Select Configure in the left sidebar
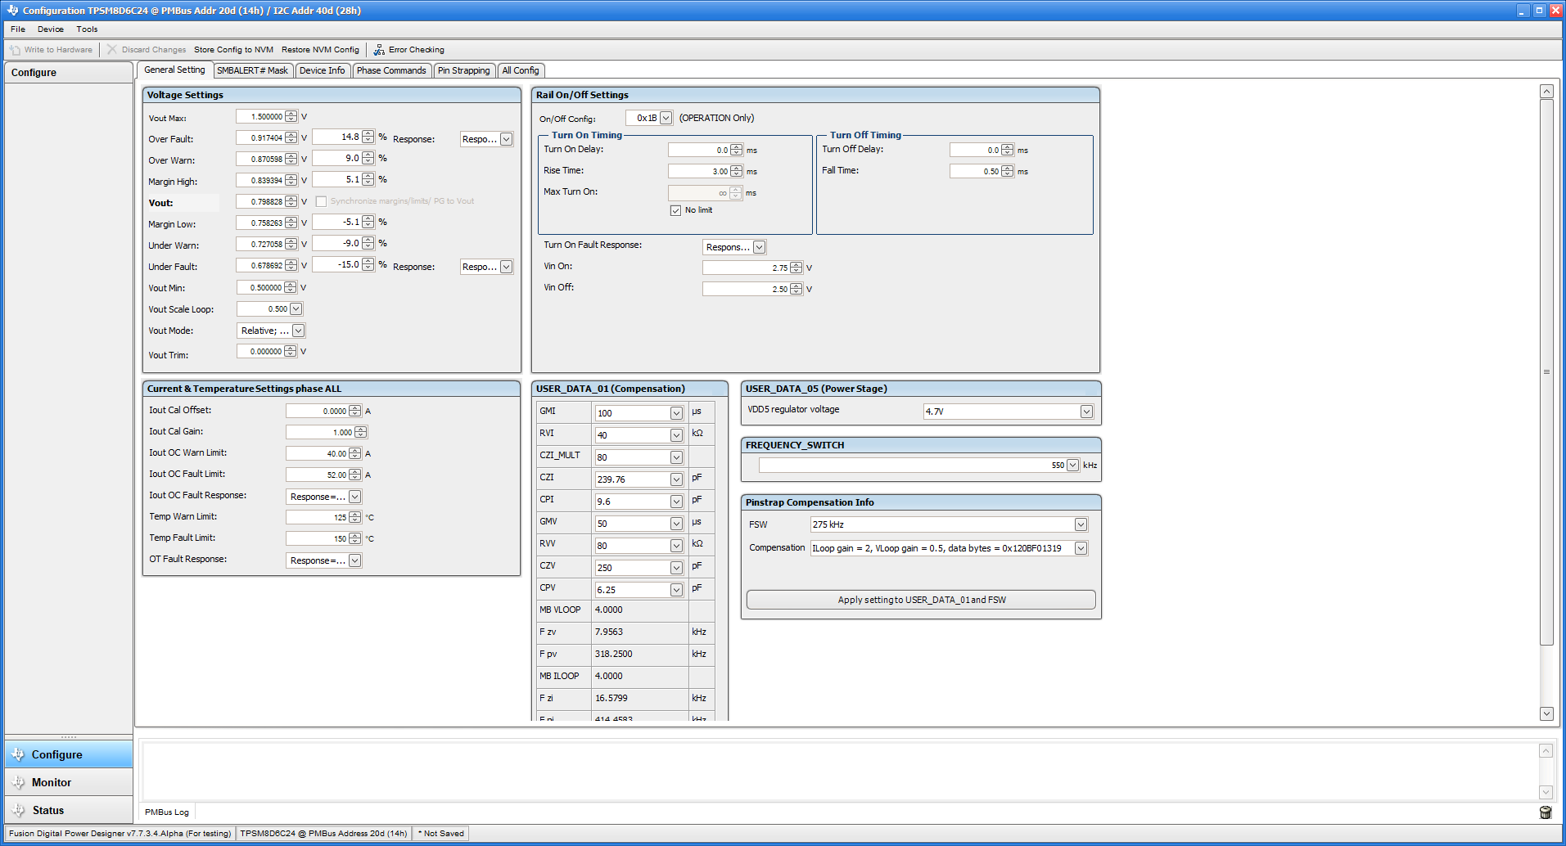Viewport: 1566px width, 846px height. (x=57, y=754)
